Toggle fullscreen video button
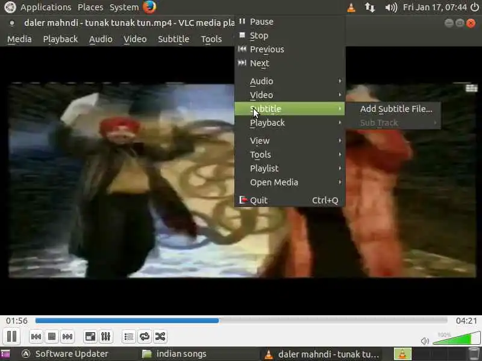Image resolution: width=482 pixels, height=361 pixels. pyautogui.click(x=90, y=337)
